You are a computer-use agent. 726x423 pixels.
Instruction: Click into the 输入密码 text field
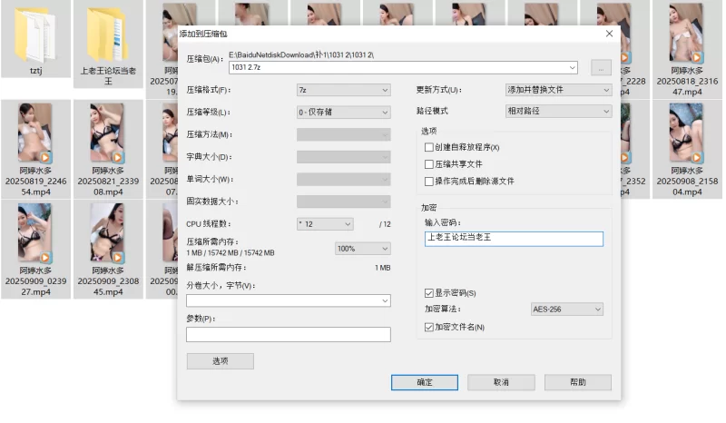(513, 239)
